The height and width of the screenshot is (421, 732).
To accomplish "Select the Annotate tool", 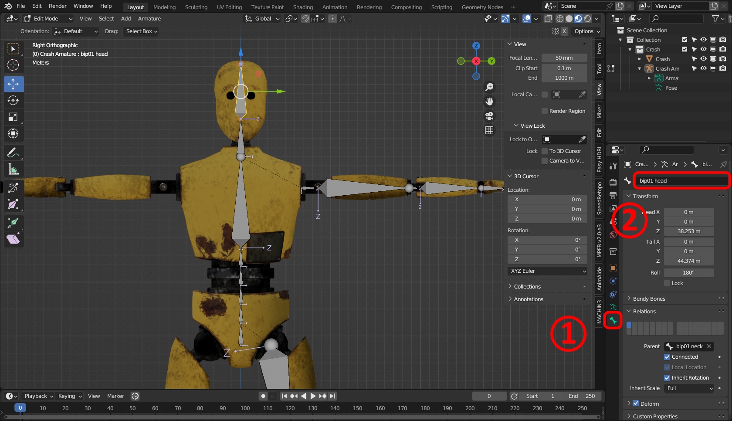I will click(x=14, y=153).
